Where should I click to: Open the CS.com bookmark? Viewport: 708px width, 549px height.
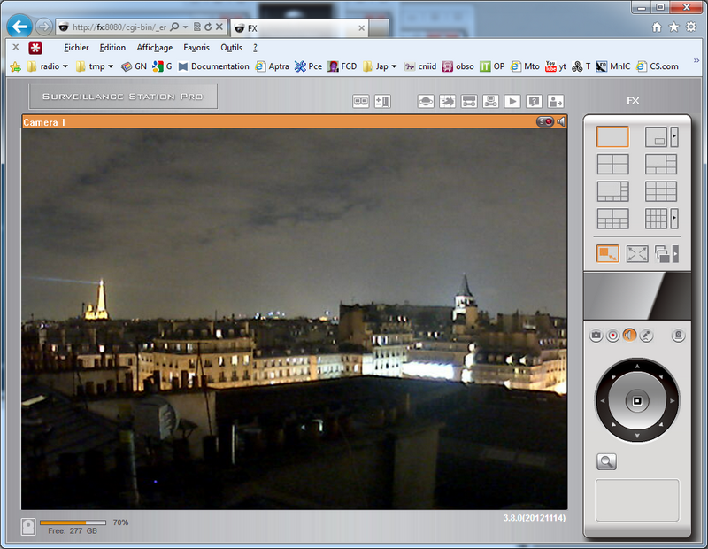point(658,66)
